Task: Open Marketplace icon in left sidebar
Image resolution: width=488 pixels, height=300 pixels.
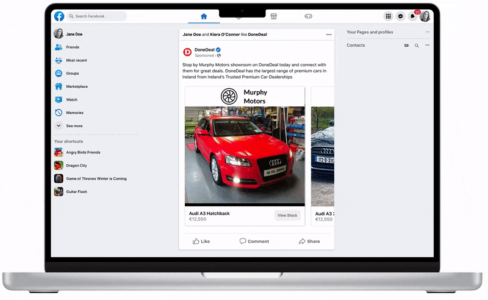Action: point(59,86)
